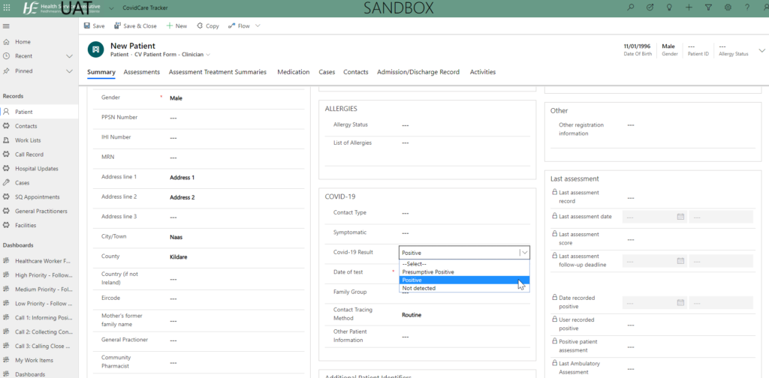
Task: Open the Medication tab
Action: pyautogui.click(x=294, y=72)
